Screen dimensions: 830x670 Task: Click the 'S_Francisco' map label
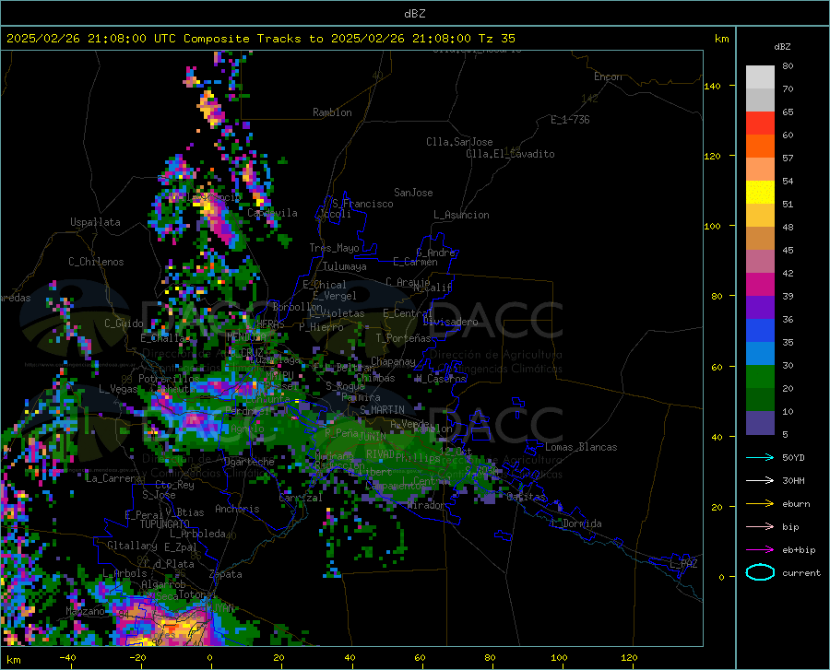[x=362, y=204]
